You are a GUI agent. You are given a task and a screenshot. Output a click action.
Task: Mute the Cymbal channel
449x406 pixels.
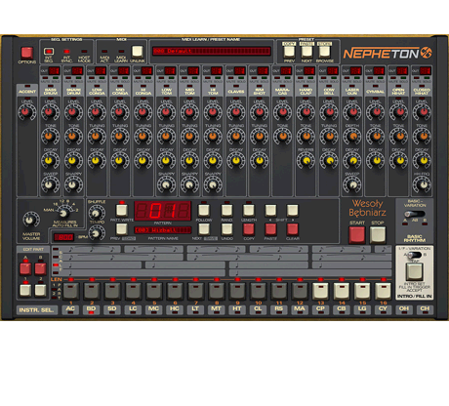click(370, 78)
